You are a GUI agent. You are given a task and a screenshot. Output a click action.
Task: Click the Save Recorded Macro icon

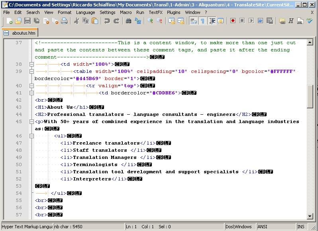pyautogui.click(x=270, y=21)
